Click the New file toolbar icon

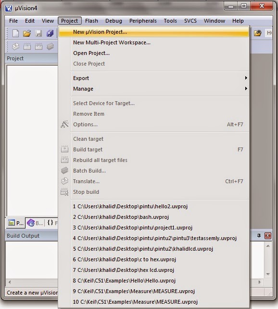point(15,33)
